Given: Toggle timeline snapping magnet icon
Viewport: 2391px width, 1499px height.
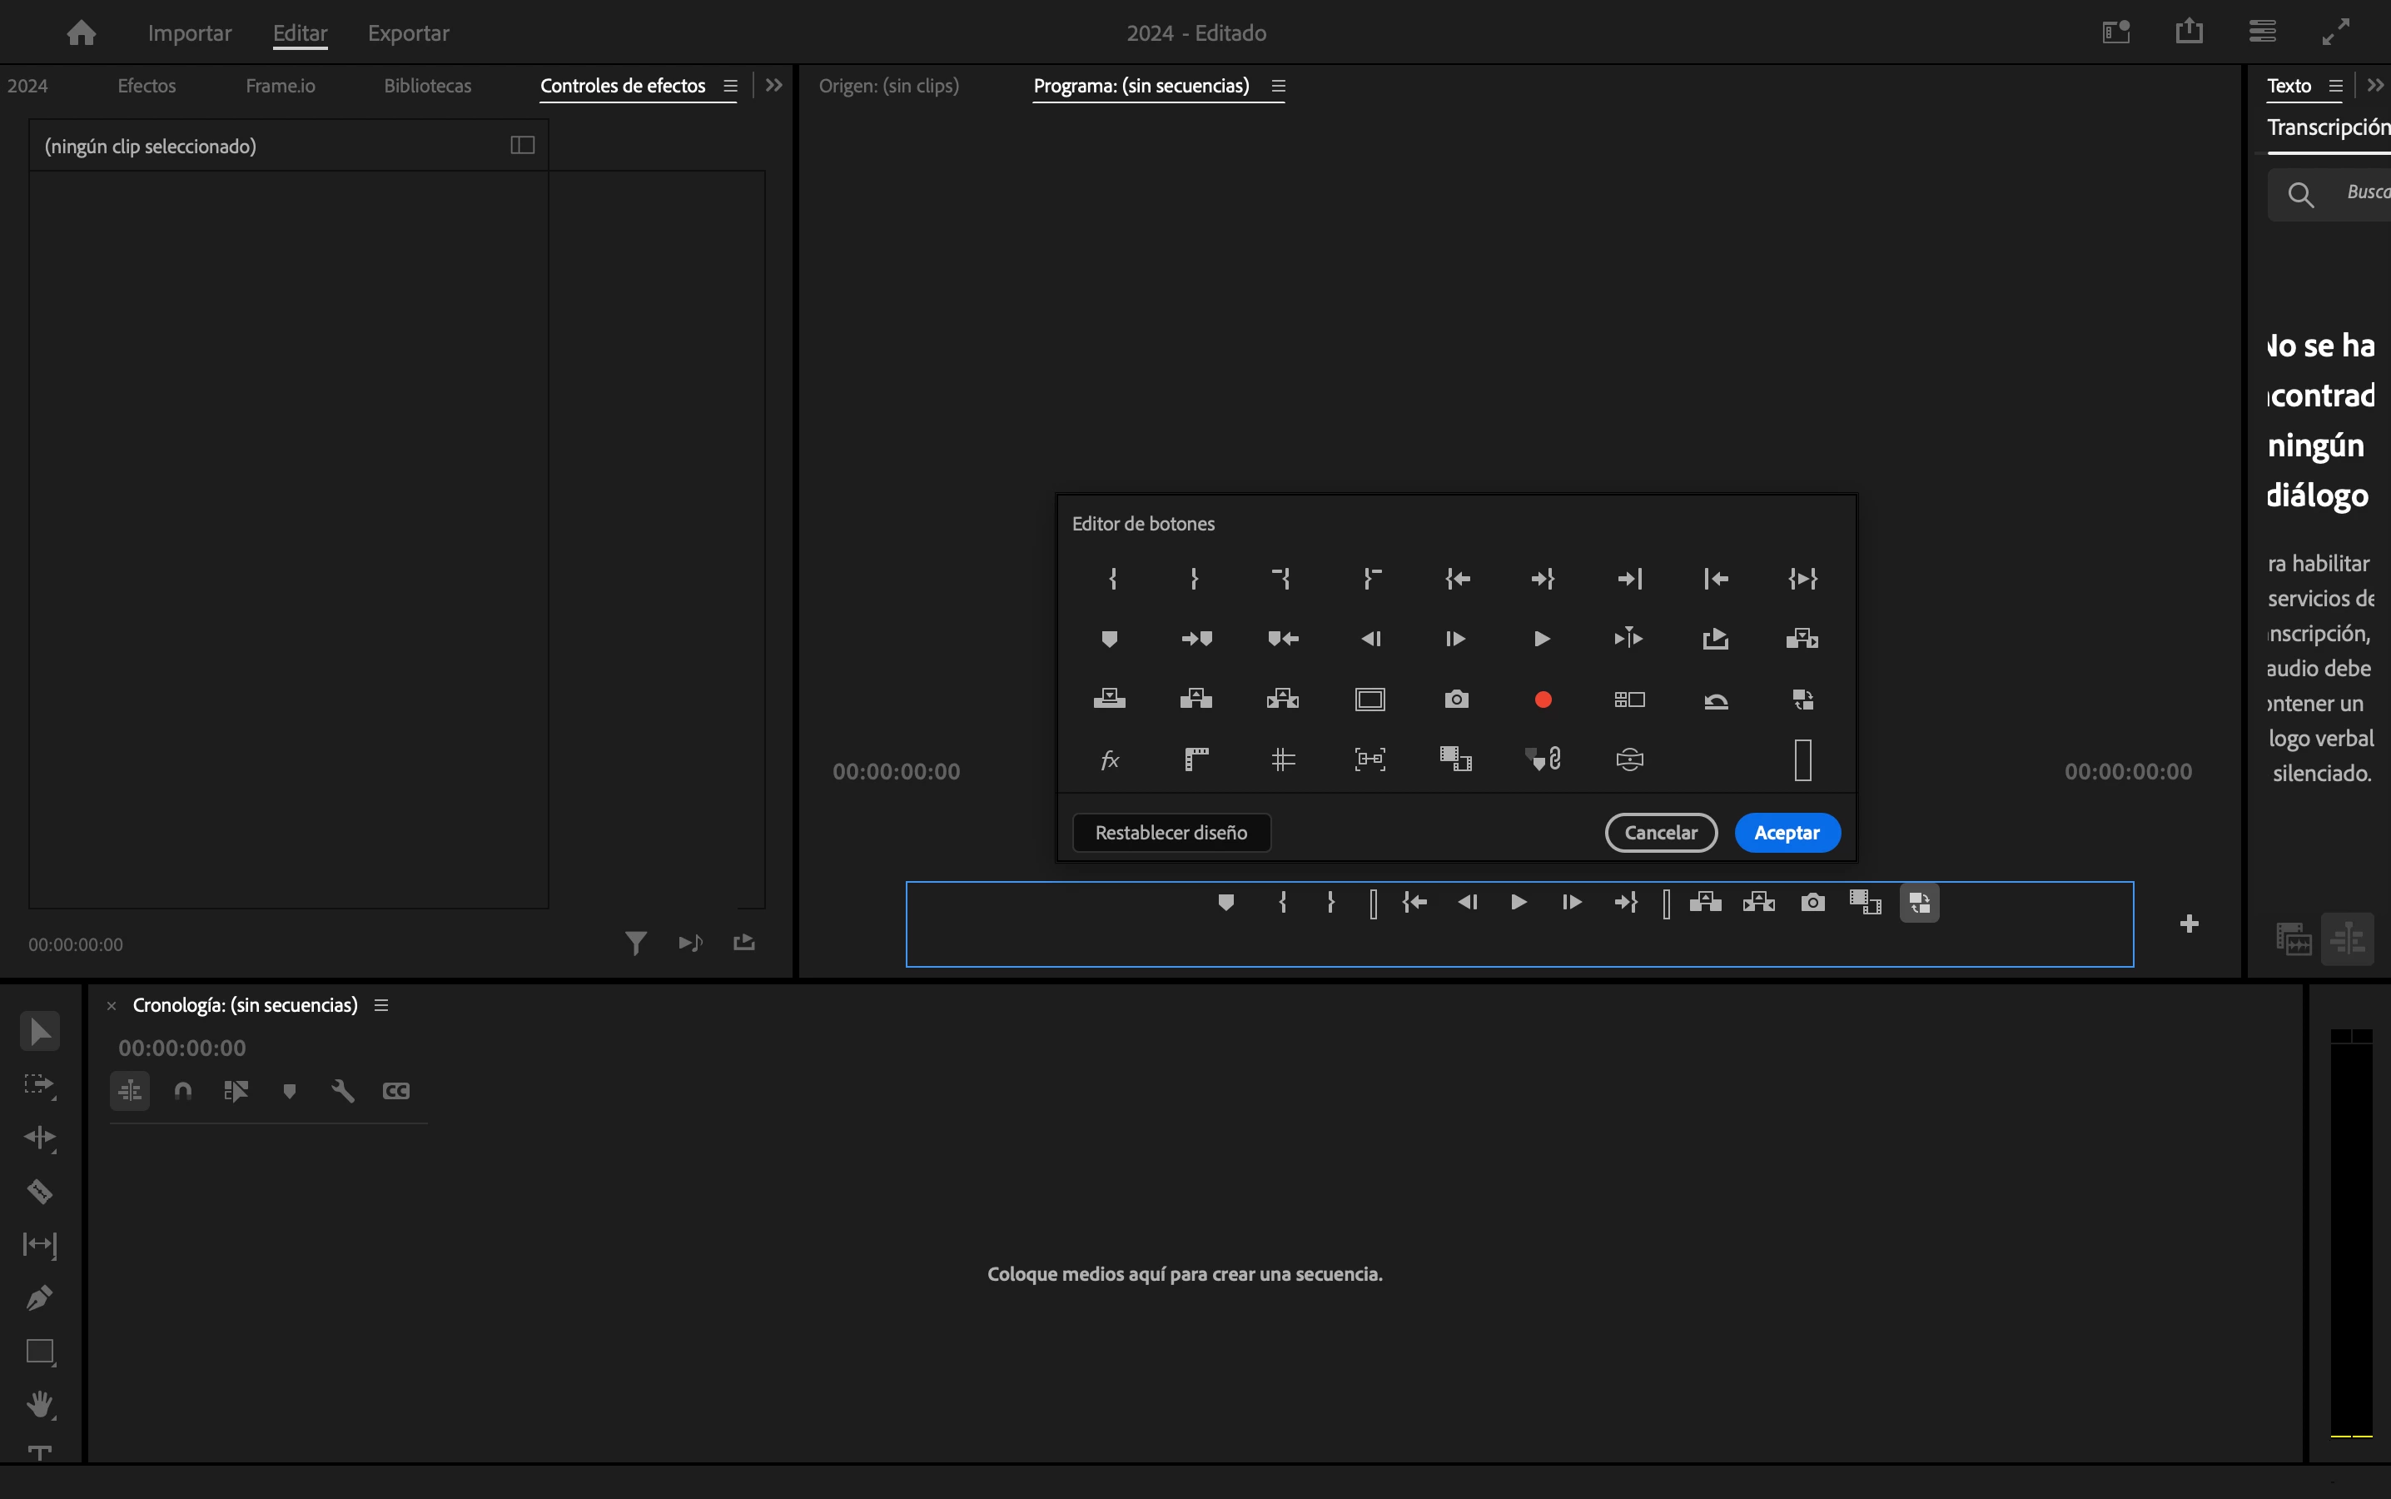Looking at the screenshot, I should [x=183, y=1091].
